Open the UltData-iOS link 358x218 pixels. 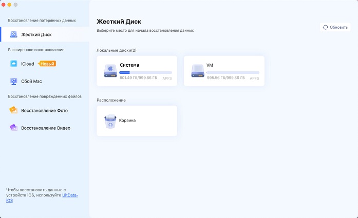click(x=70, y=195)
